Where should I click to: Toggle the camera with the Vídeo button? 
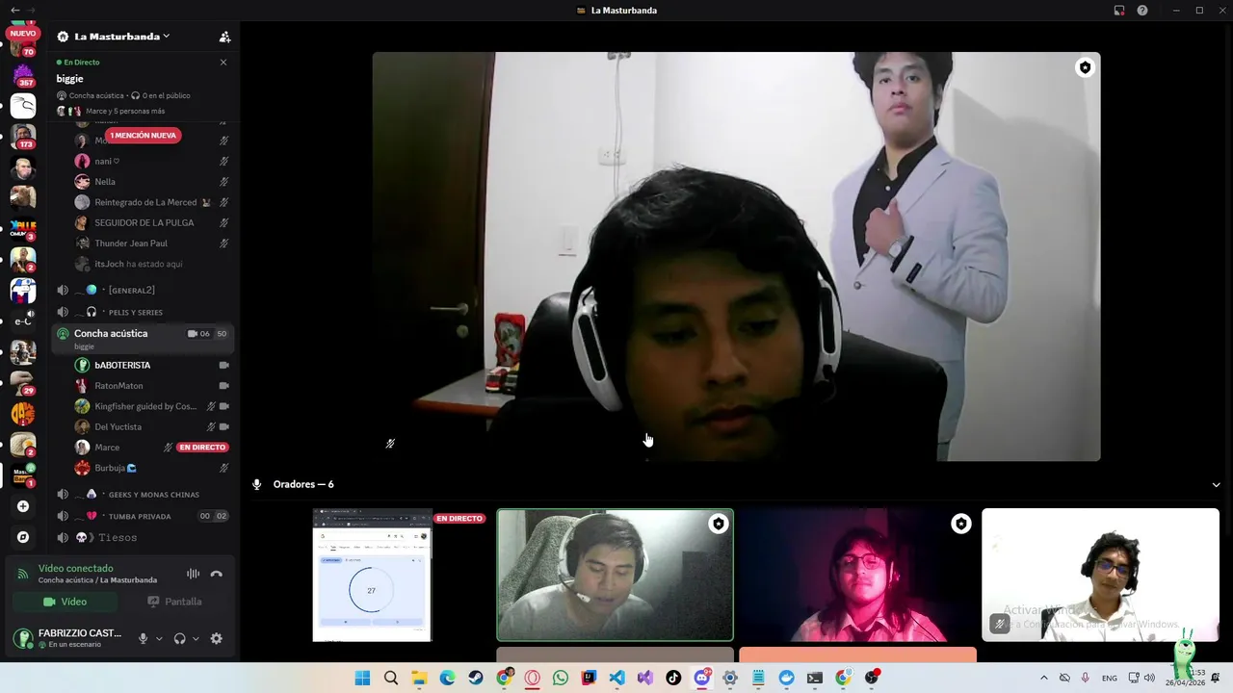tap(66, 602)
